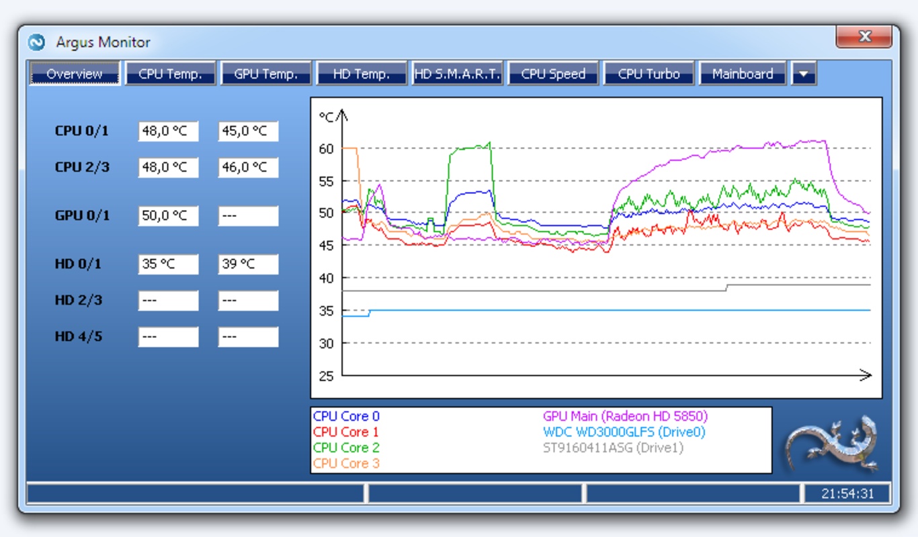Go to the CPU Speed tab
918x537 pixels.
(x=553, y=74)
